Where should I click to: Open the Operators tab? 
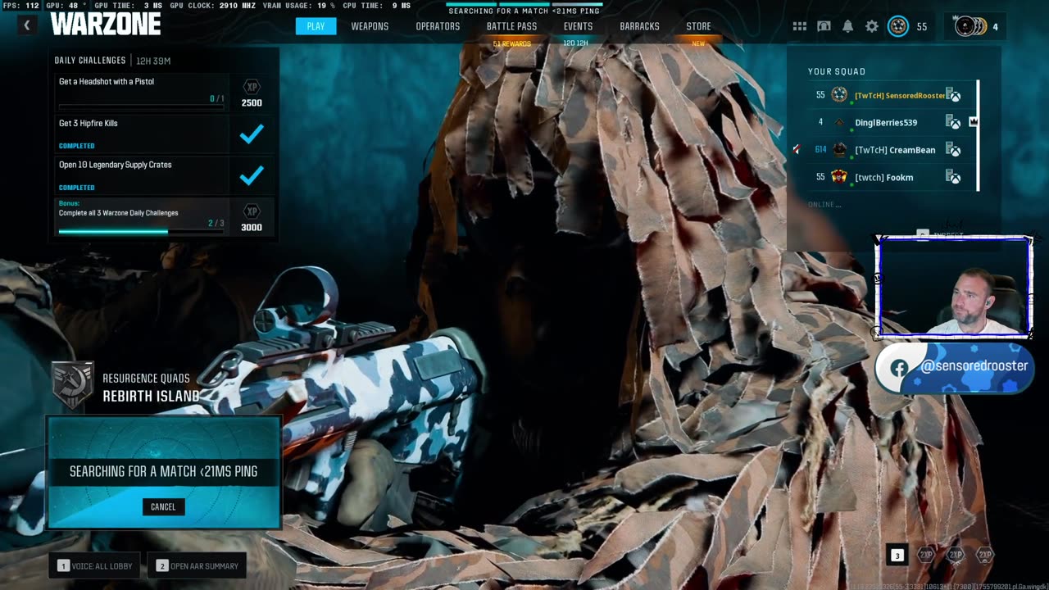coord(438,26)
